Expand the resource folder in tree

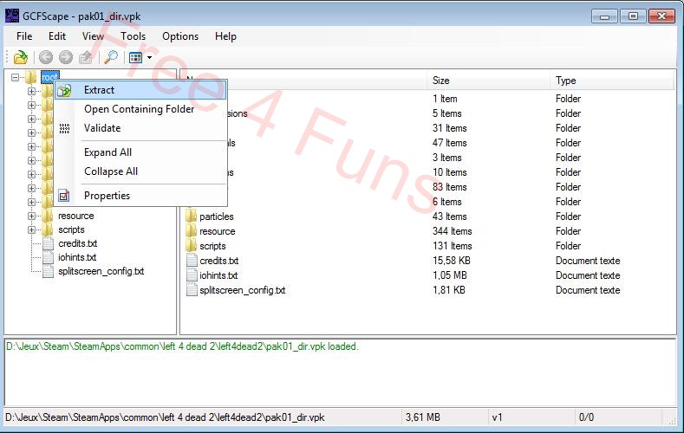[x=32, y=216]
